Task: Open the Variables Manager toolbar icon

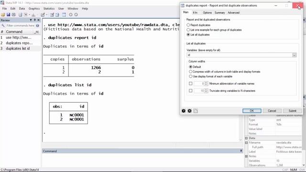Action: point(64,15)
